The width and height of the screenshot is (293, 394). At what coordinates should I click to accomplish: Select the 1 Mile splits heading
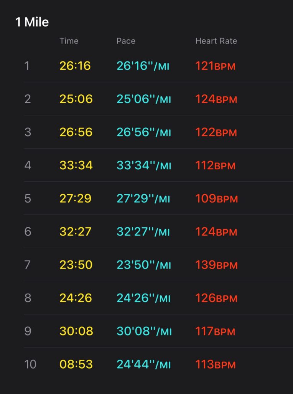[32, 22]
